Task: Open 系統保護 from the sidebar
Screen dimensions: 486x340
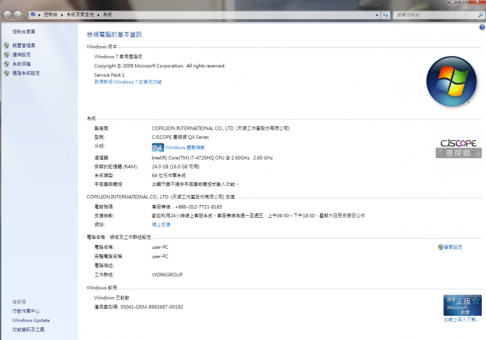Action: tap(22, 64)
